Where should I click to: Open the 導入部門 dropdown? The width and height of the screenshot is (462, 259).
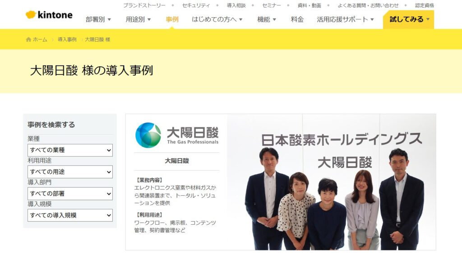point(70,194)
